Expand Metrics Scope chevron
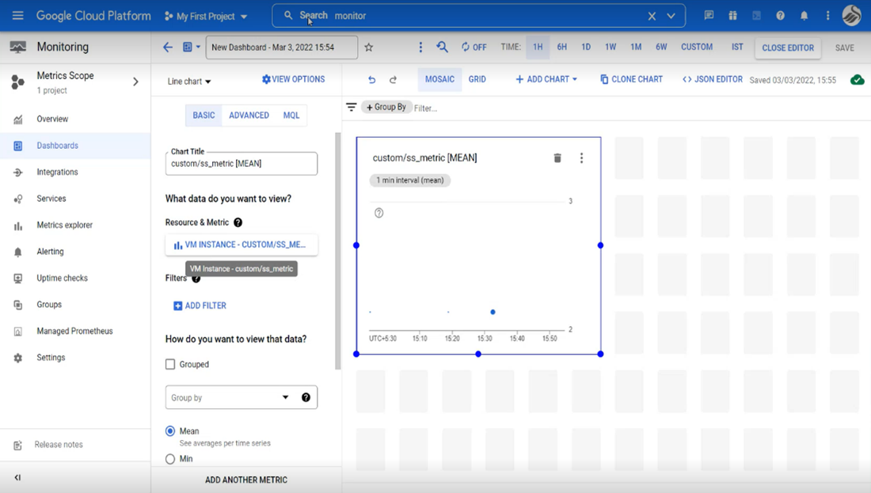The image size is (871, 493). coord(135,82)
